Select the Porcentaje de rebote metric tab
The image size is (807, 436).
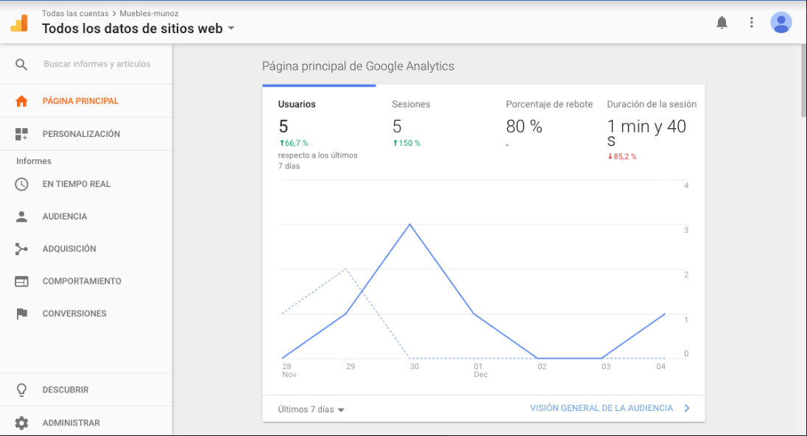tap(549, 105)
